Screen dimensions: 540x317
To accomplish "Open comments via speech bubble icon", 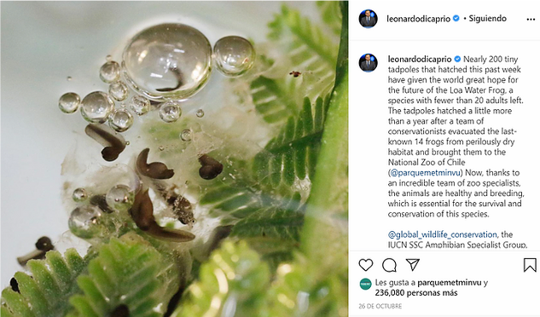I will point(389,265).
